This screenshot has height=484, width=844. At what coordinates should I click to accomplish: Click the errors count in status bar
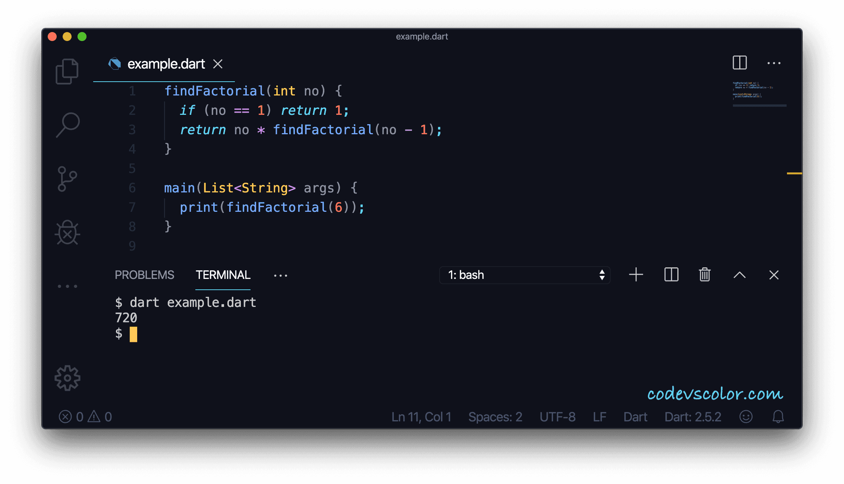tap(71, 417)
